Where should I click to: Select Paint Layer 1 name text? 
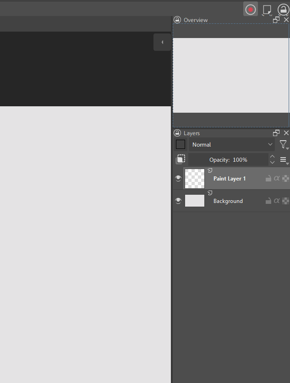pyautogui.click(x=230, y=179)
